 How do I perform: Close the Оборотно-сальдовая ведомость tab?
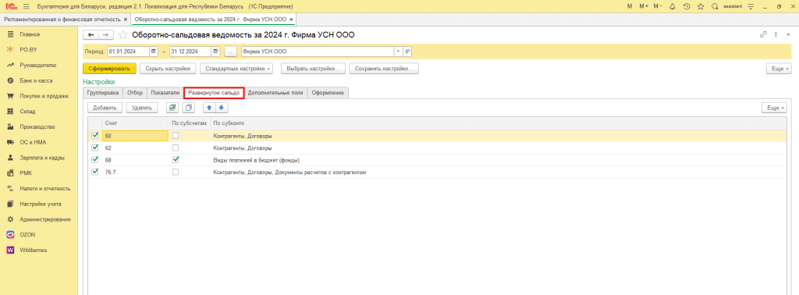tap(291, 19)
